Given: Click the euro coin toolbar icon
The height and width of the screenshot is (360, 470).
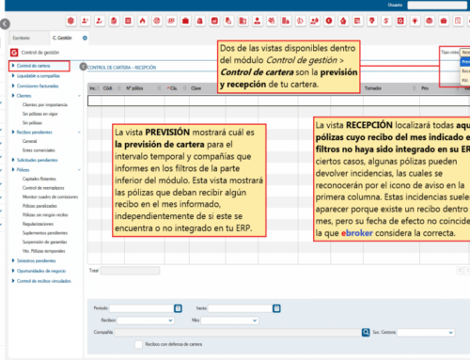Looking at the screenshot, I should tap(329, 21).
